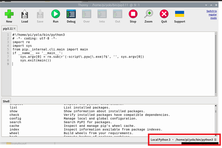Screen dimensions: 222x148
Task: Click 'from pip._internal.cli.main import main' line
Action: click(x=50, y=49)
